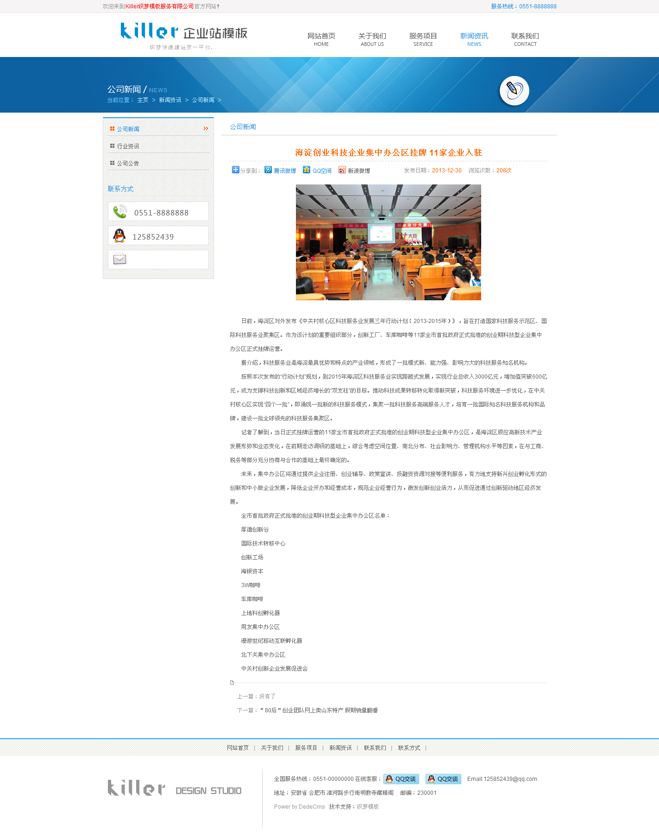Open first QQ交谈 chat button in footer
The width and height of the screenshot is (659, 836).
(401, 779)
